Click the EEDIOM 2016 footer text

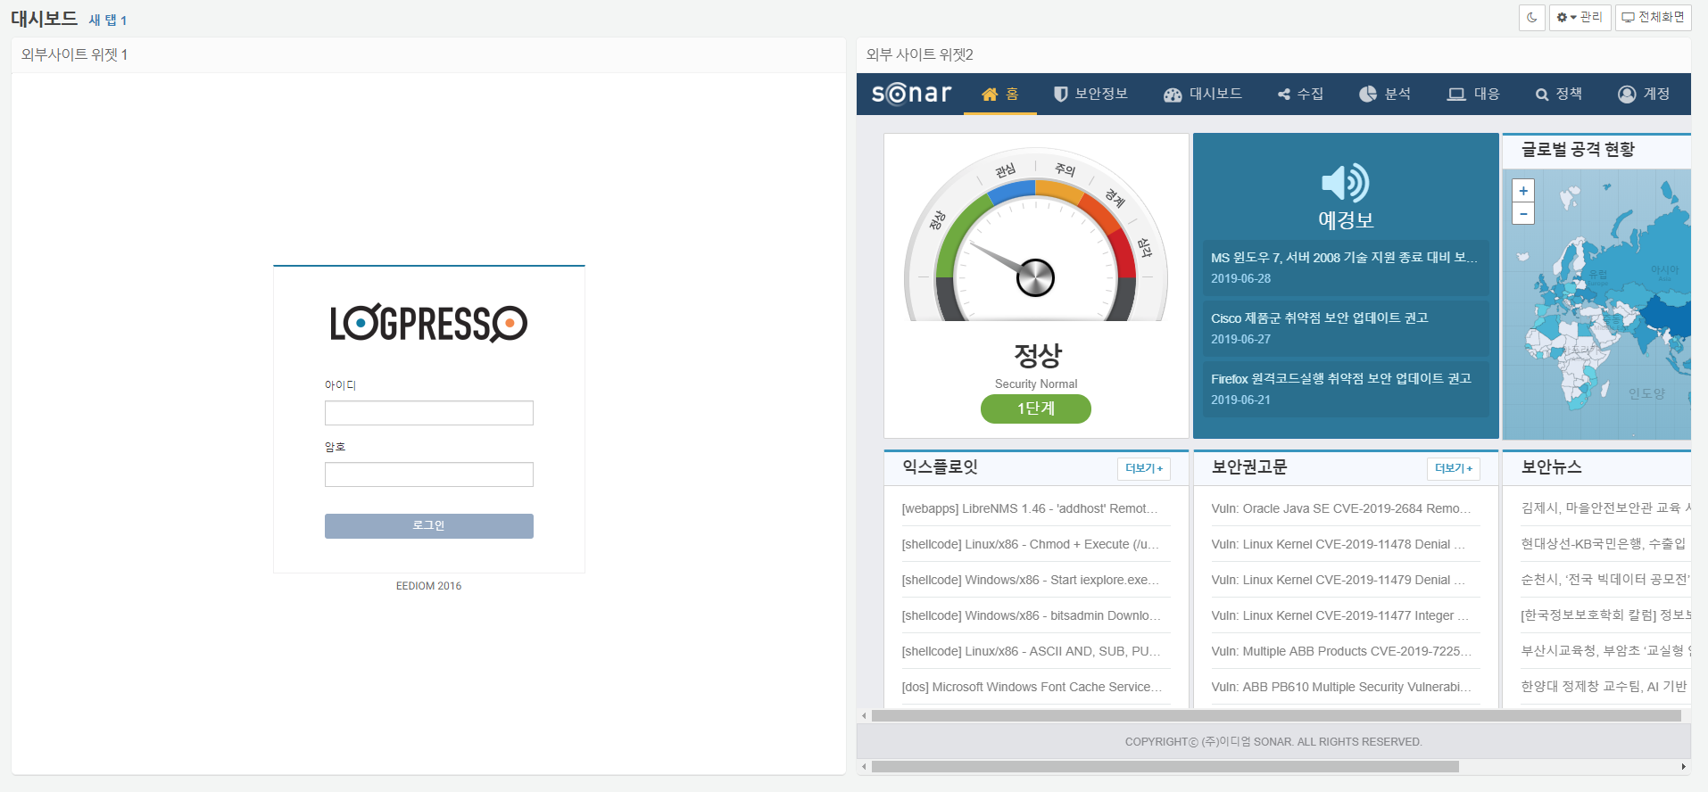[429, 586]
